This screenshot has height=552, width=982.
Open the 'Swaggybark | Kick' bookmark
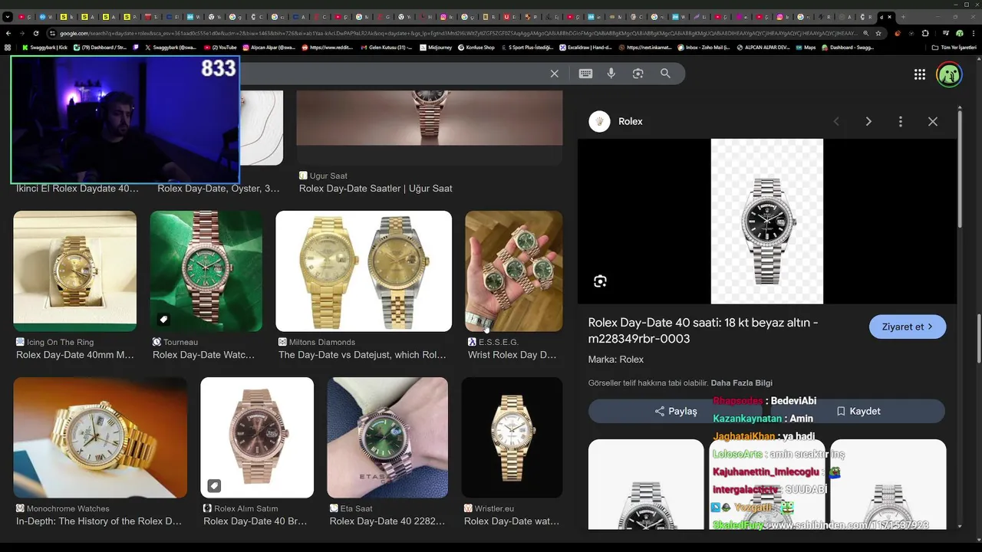click(x=45, y=48)
